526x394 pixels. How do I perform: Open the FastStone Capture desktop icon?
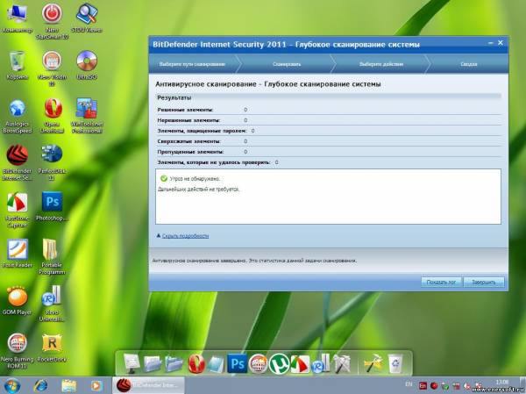(x=18, y=210)
